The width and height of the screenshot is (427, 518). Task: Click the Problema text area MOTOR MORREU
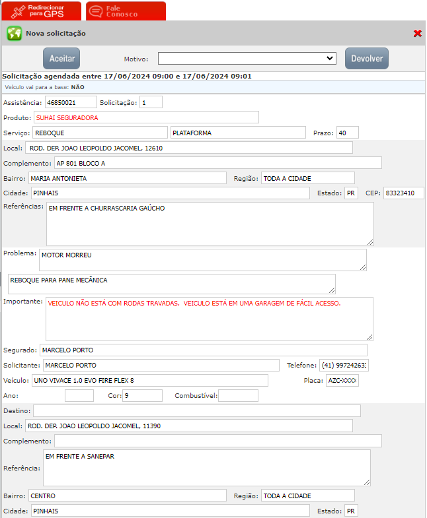tap(202, 259)
